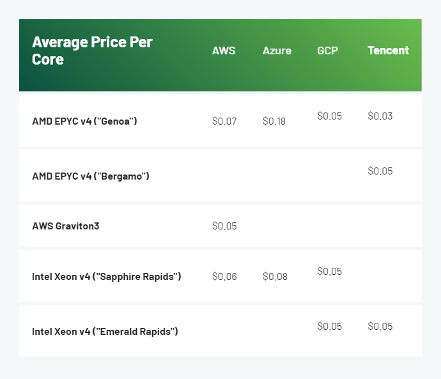The width and height of the screenshot is (441, 379).
Task: Select the Azure column header
Action: pos(277,50)
